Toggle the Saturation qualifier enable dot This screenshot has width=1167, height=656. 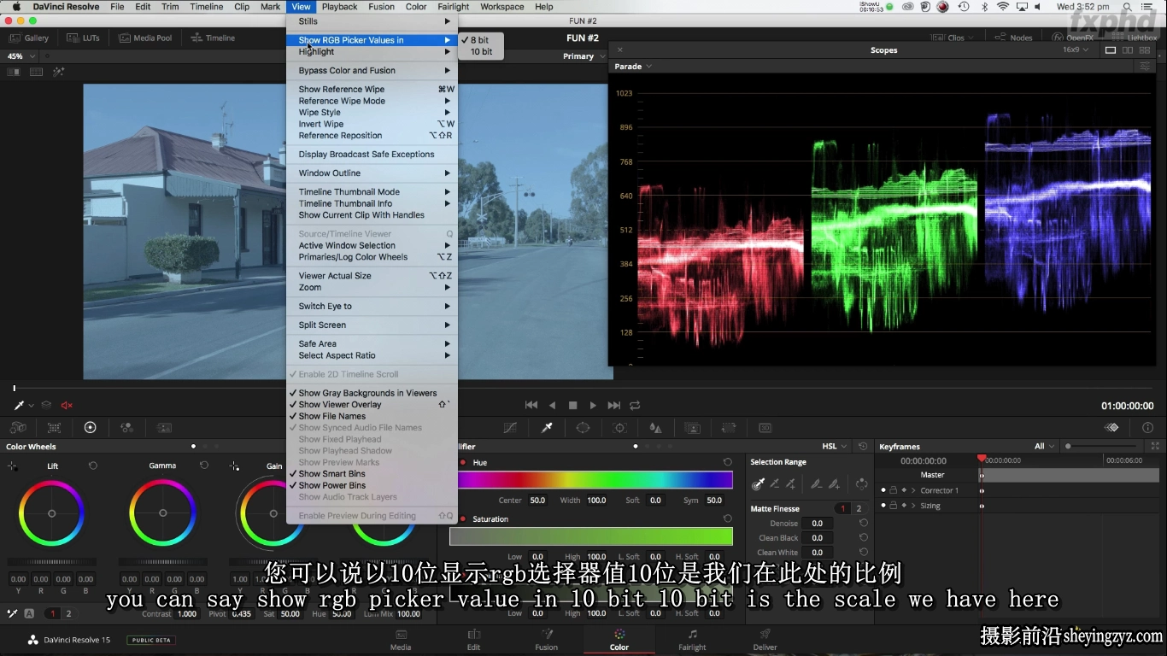(462, 518)
